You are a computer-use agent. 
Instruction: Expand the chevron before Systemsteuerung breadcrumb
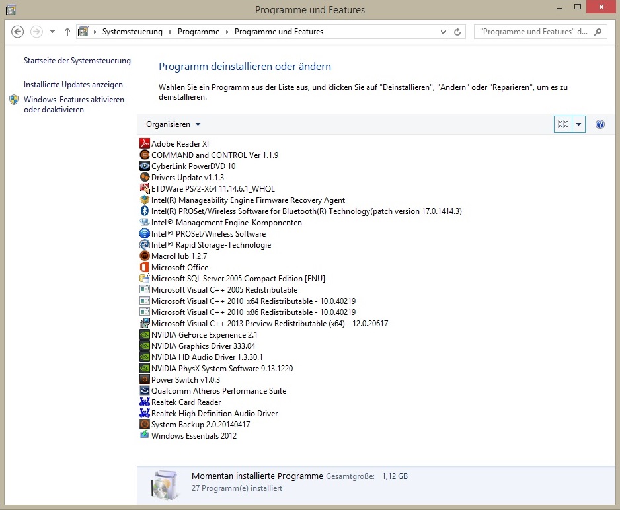95,32
